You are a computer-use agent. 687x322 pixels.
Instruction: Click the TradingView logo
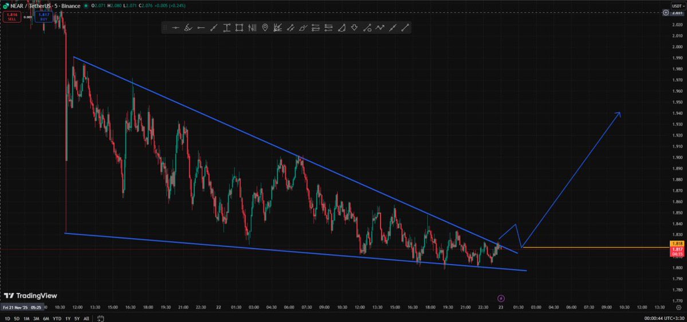coord(30,296)
